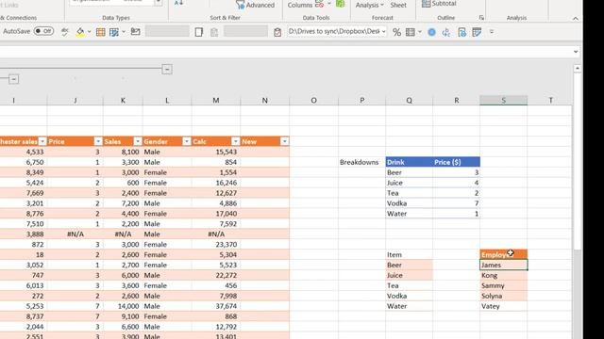
Task: Open the Price column filter
Action: pyautogui.click(x=98, y=141)
